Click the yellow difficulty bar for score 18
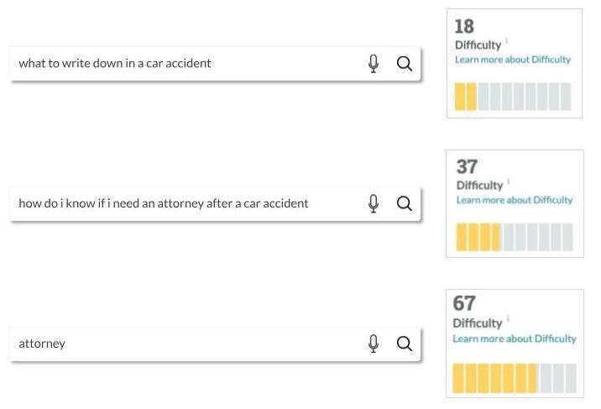Viewport: 601px width, 409px height. pyautogui.click(x=465, y=97)
